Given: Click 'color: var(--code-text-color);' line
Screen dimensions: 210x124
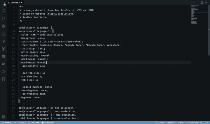Looking at the screenshot, I should pos(42,35).
